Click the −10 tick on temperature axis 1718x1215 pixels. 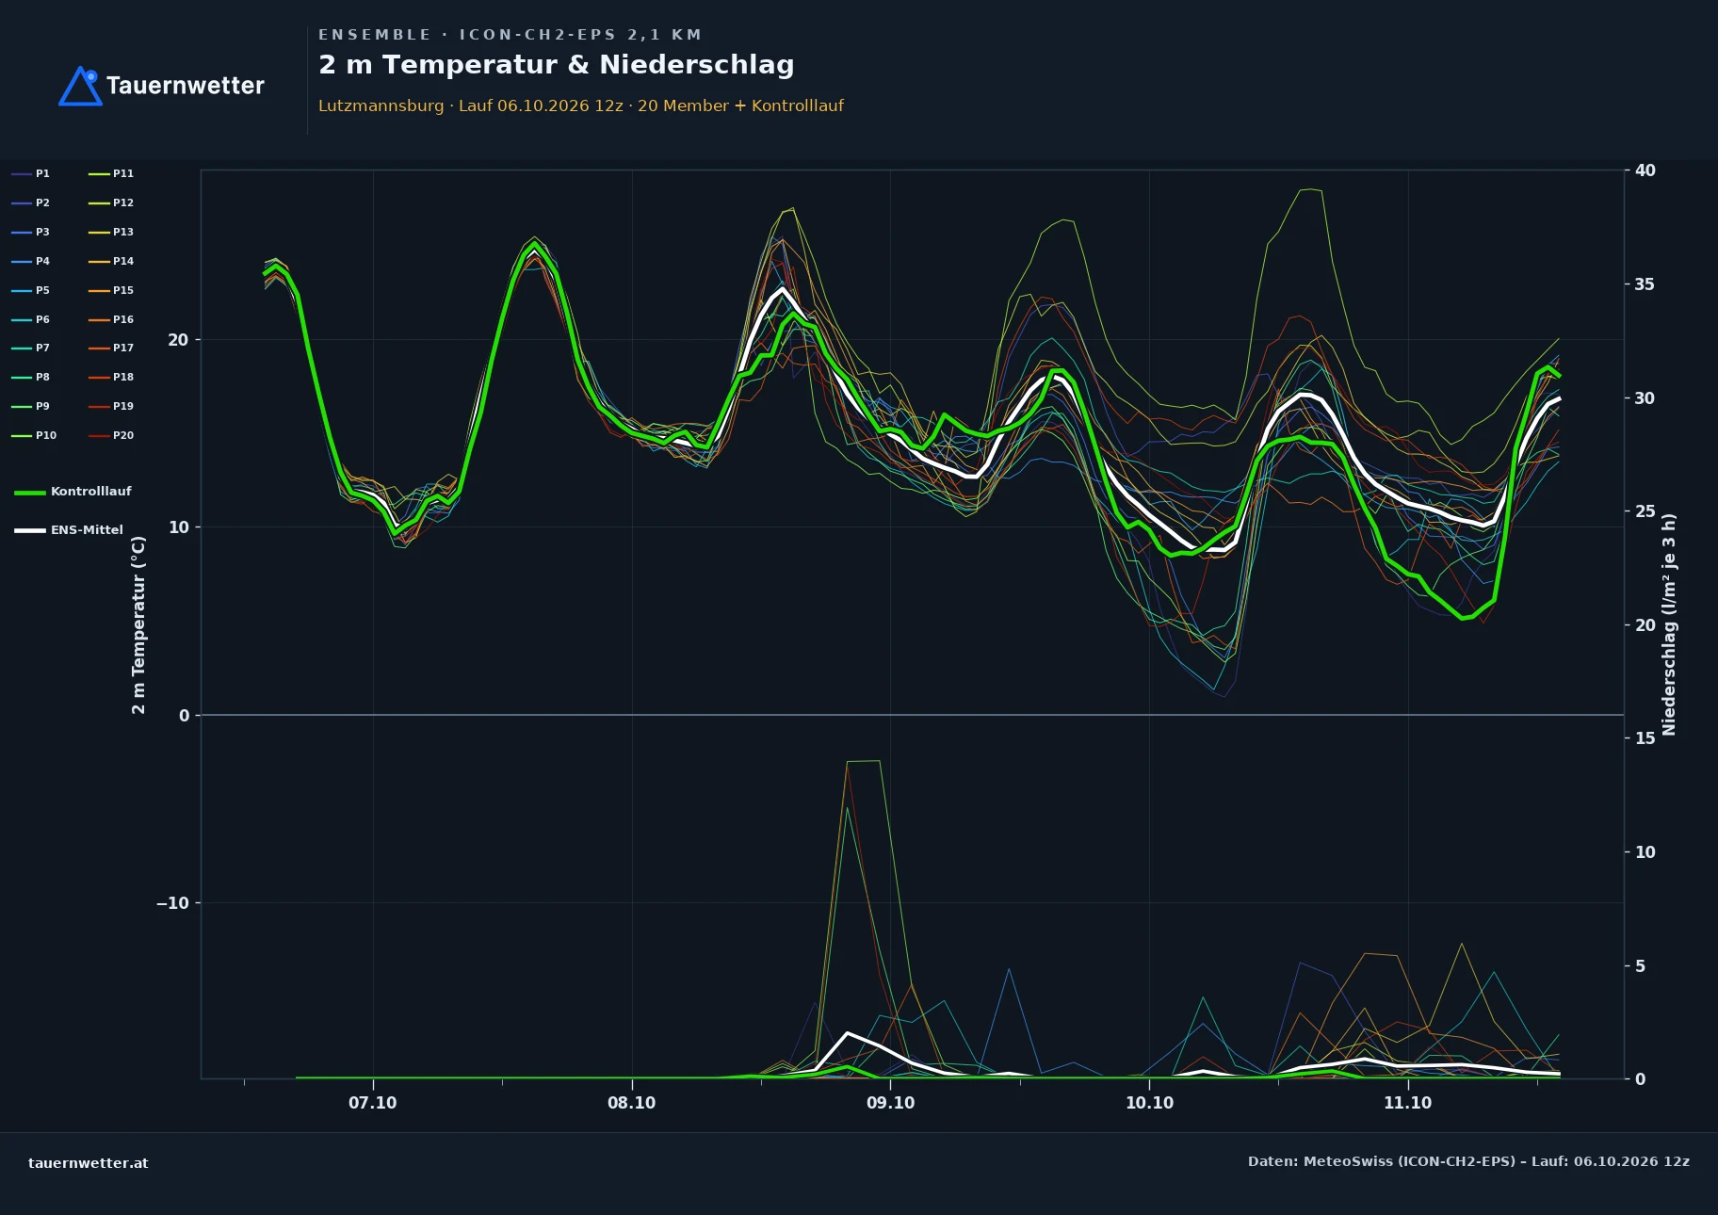click(172, 903)
